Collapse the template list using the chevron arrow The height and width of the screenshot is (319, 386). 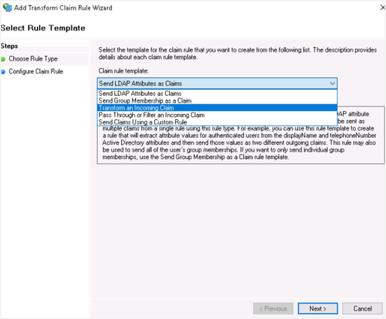point(332,83)
